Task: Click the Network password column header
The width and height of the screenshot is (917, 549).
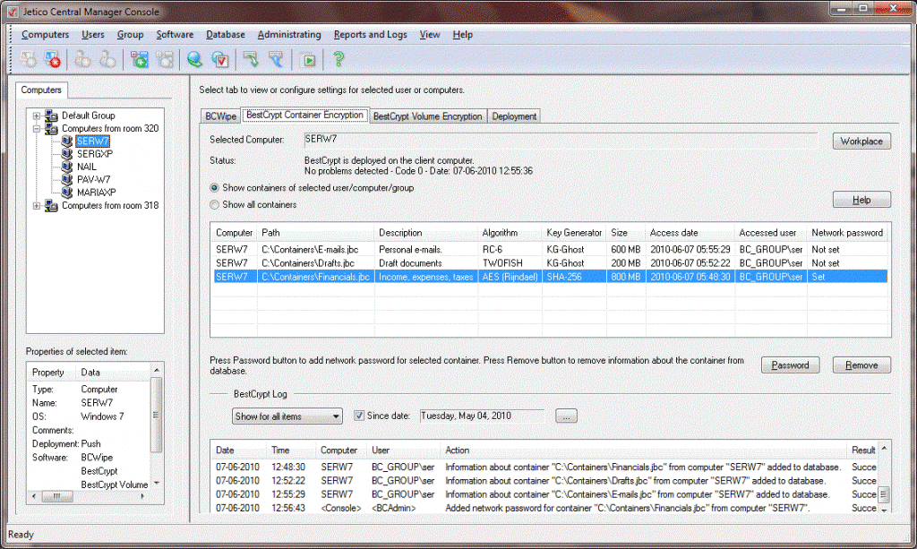Action: pyautogui.click(x=847, y=233)
